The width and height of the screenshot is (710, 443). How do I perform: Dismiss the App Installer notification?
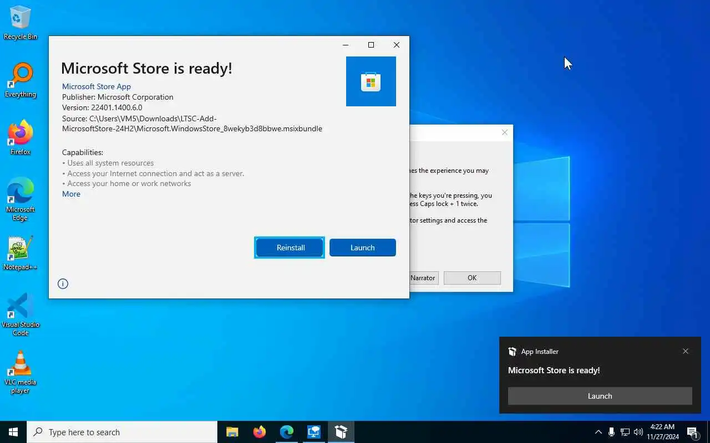coord(686,351)
